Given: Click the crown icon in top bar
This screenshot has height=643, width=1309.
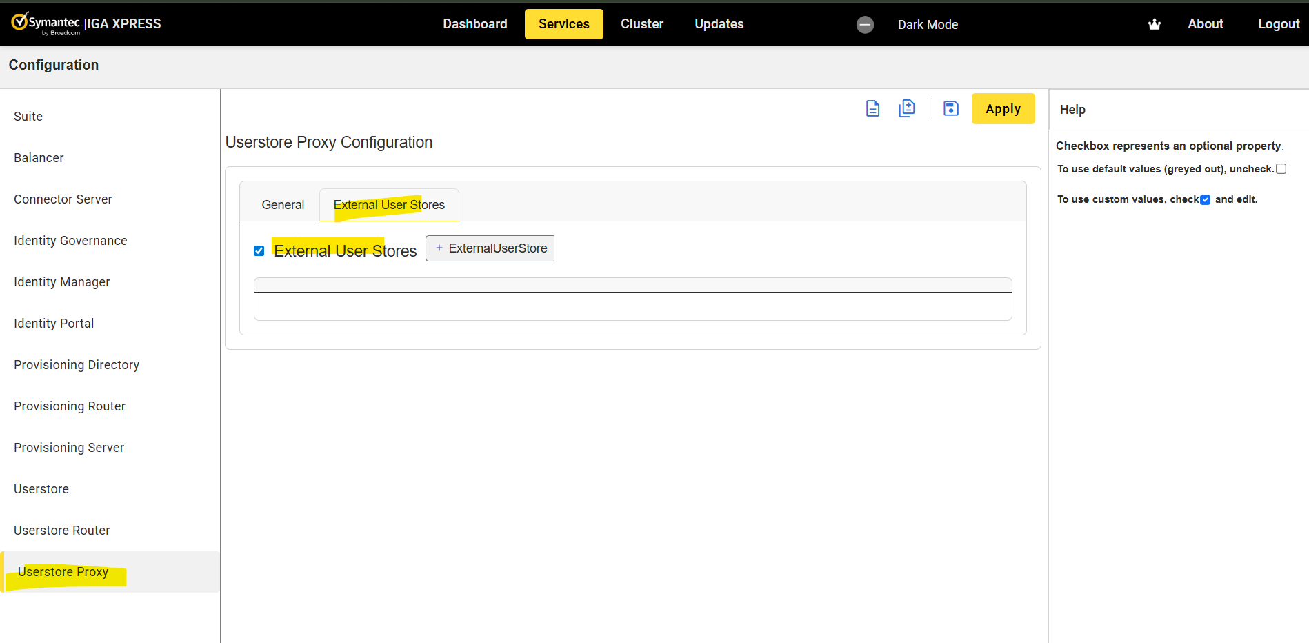Looking at the screenshot, I should click(1154, 25).
